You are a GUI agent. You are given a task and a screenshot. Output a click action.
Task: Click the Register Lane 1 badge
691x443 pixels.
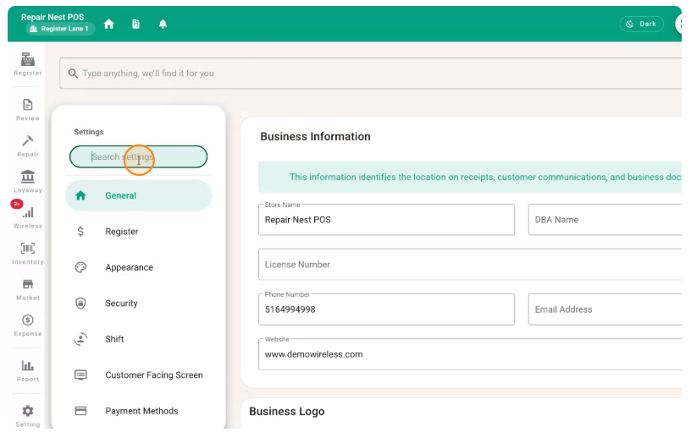point(60,29)
